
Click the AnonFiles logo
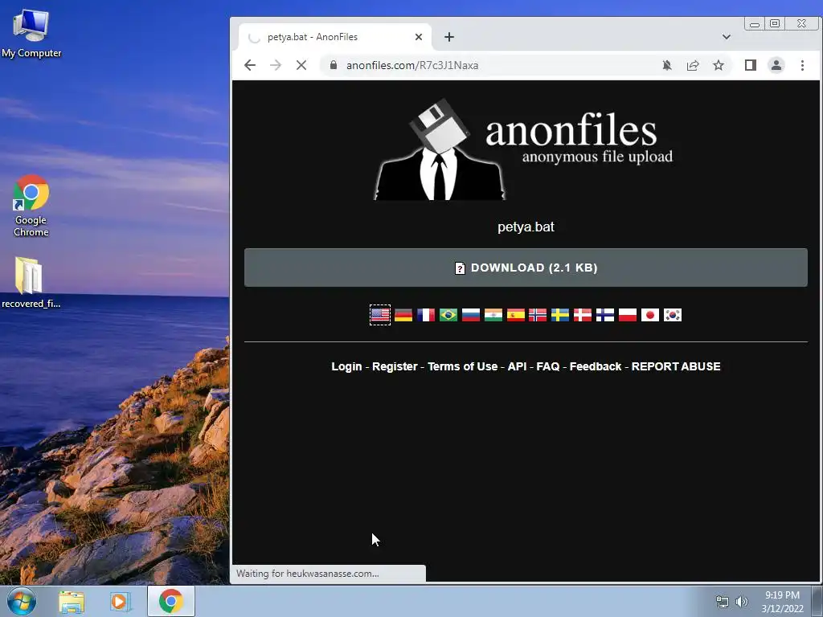523,149
